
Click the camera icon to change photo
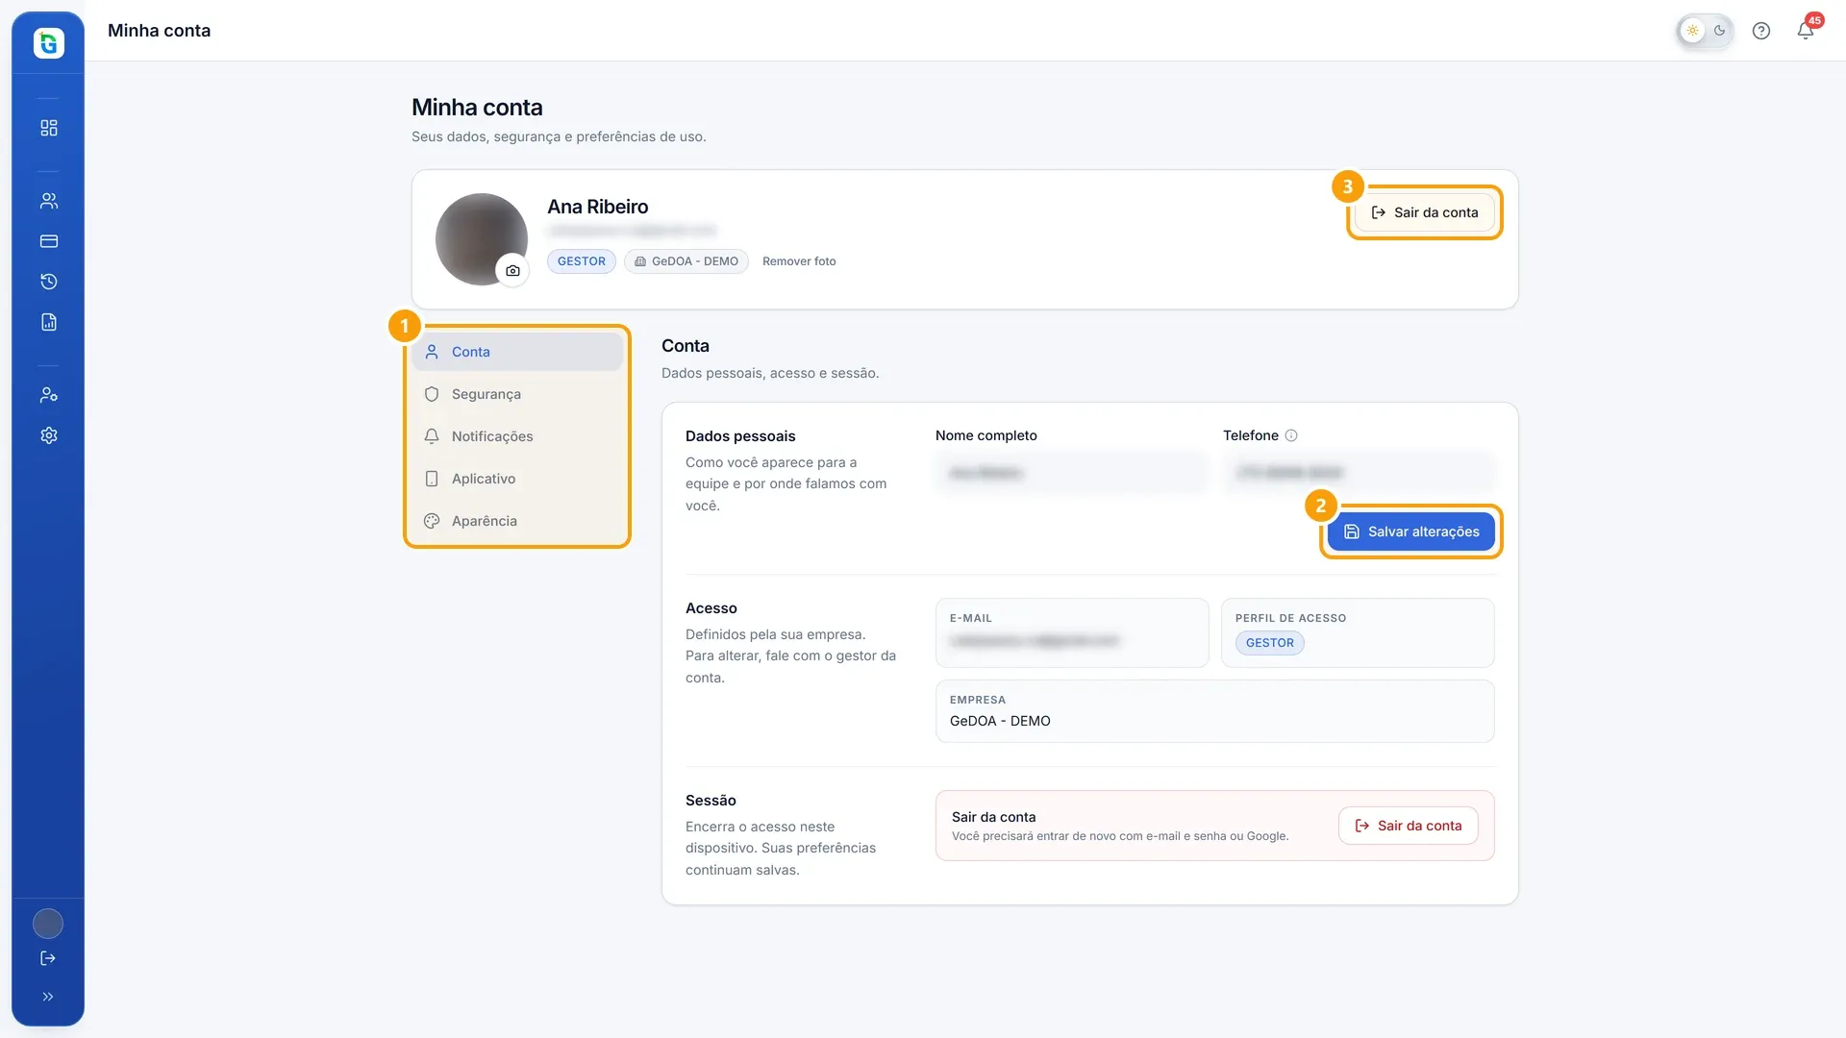pyautogui.click(x=512, y=271)
